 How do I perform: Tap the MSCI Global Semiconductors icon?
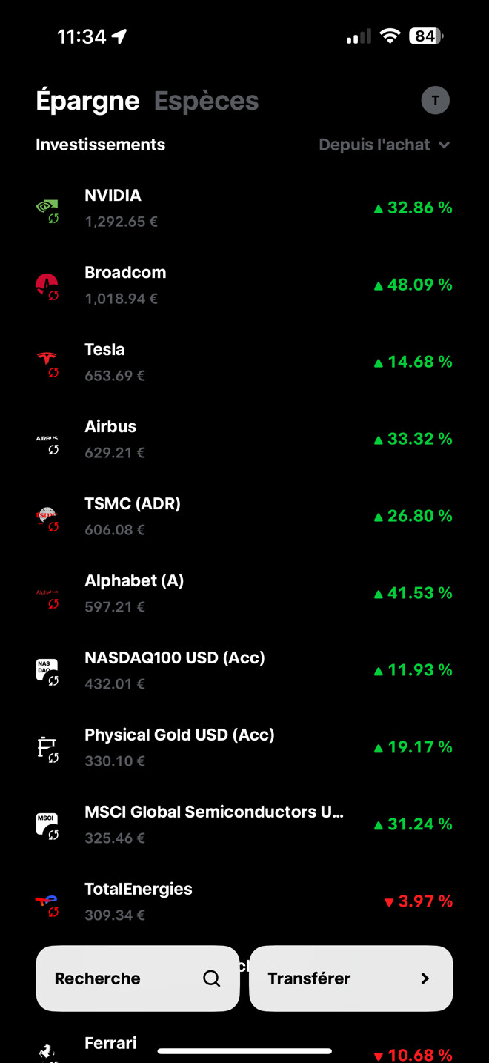tap(47, 825)
